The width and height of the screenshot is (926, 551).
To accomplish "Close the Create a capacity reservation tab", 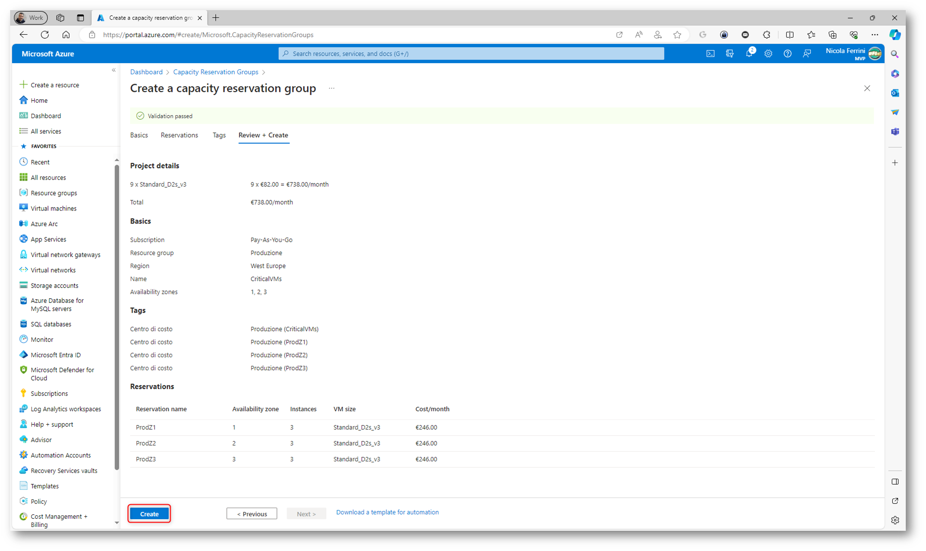I will (x=199, y=18).
